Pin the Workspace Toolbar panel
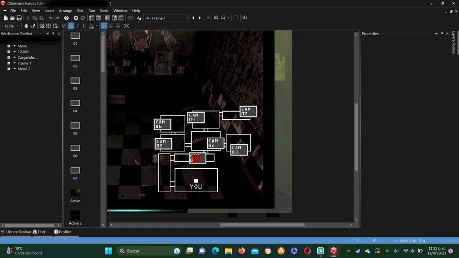The width and height of the screenshot is (459, 258). (53, 34)
